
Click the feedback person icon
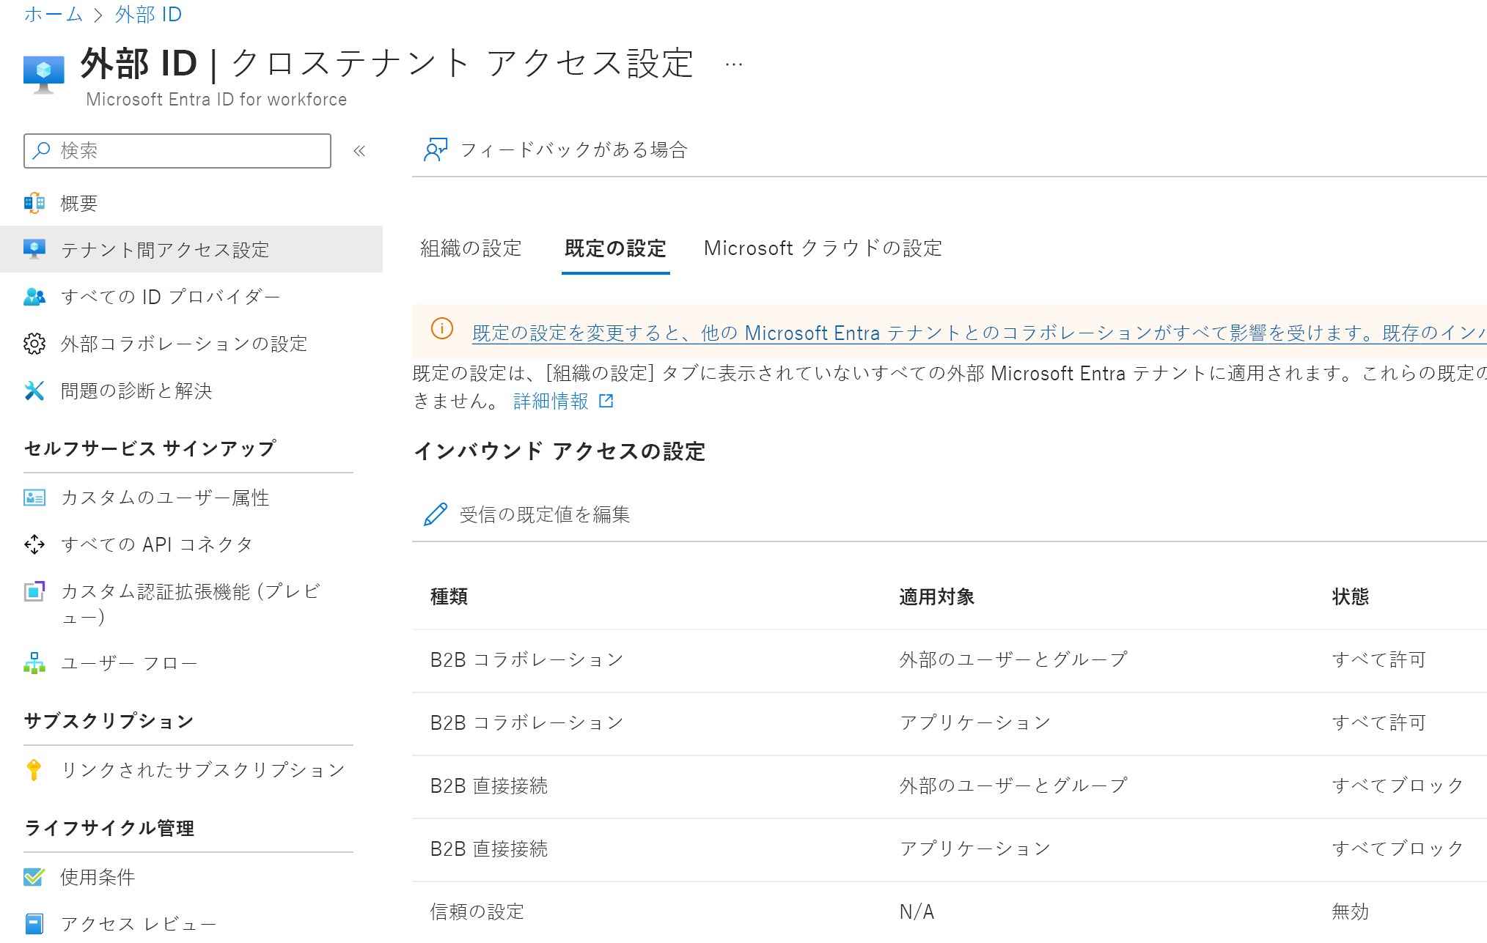436,150
